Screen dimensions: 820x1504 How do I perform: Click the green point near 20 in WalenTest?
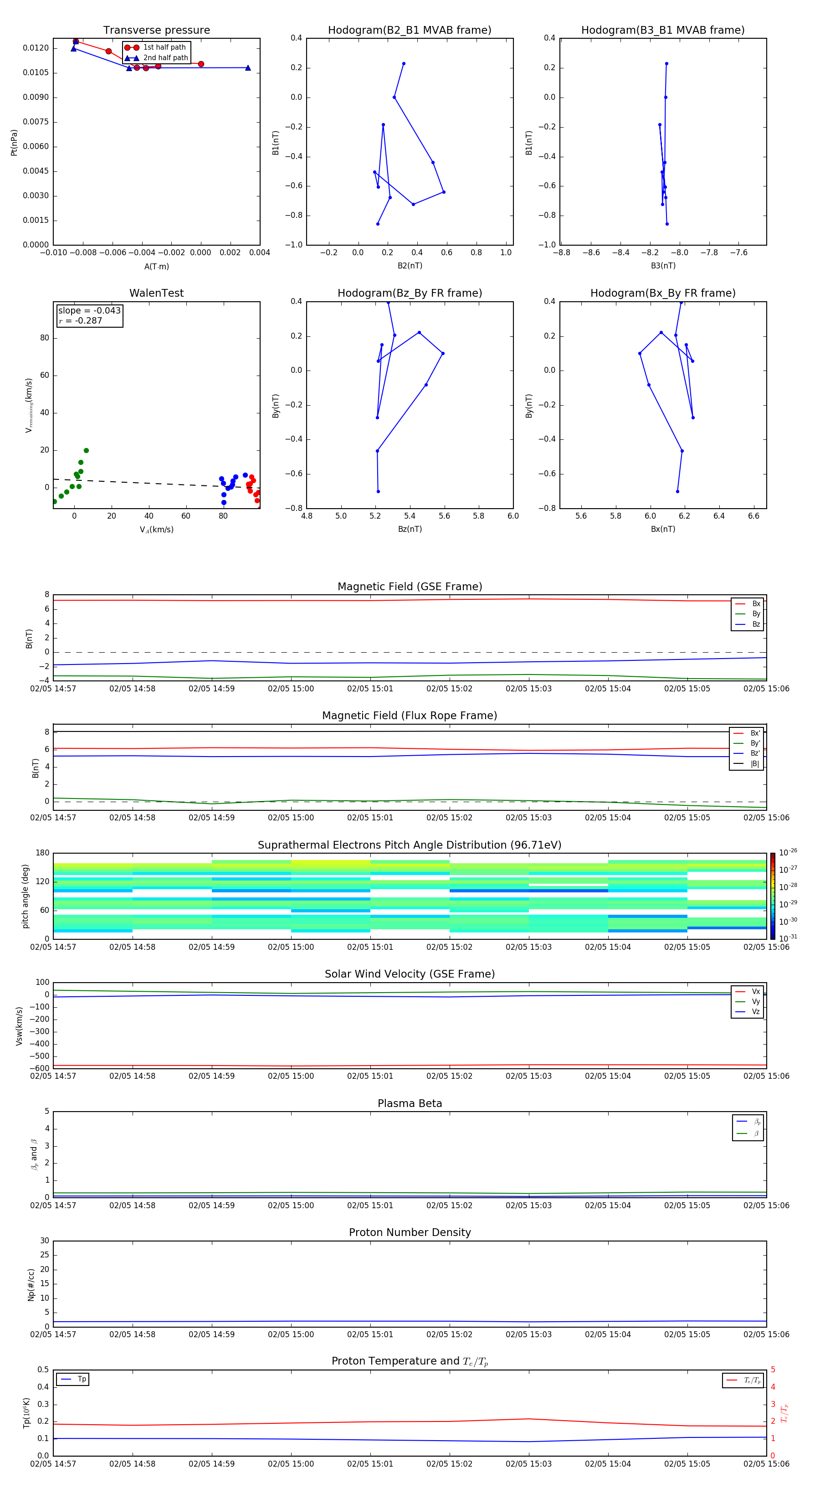[x=87, y=451]
